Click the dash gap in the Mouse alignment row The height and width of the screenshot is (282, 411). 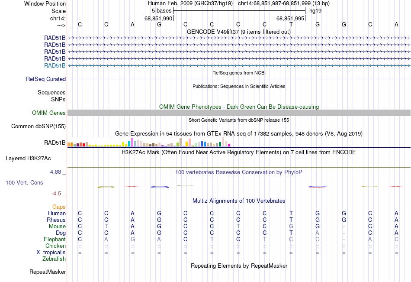pos(344,226)
